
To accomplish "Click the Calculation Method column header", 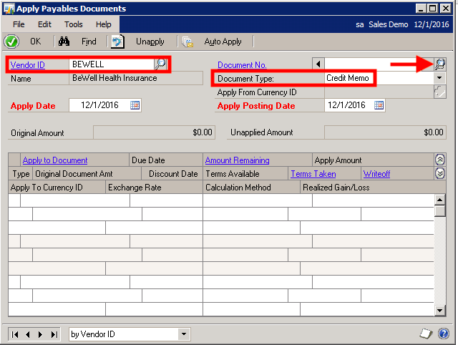I will click(251, 188).
